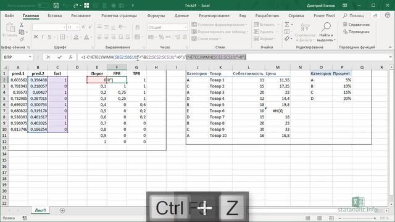Image resolution: width=395 pixels, height=222 pixels.
Task: Toggle align text left
Action: click(99, 37)
